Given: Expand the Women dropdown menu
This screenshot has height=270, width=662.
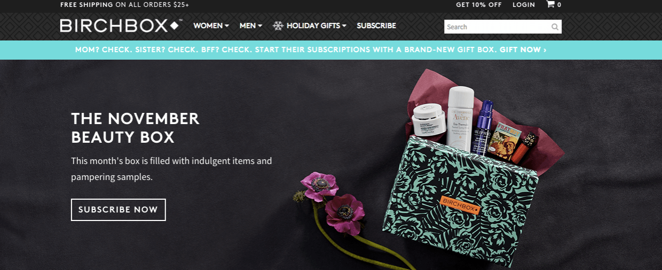Looking at the screenshot, I should pos(211,26).
